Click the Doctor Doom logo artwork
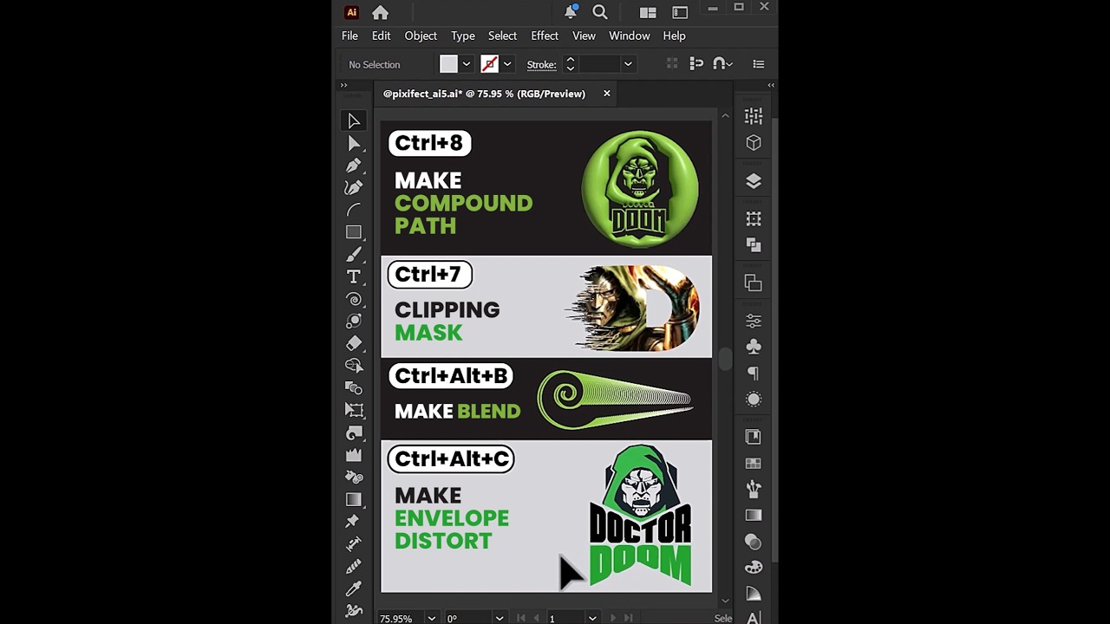Viewport: 1110px width, 624px height. coord(640,516)
